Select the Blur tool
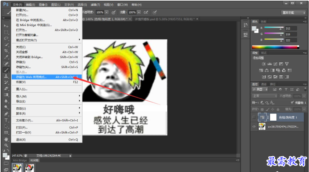Image resolution: width=309 pixels, height=172 pixels. coord(6,101)
